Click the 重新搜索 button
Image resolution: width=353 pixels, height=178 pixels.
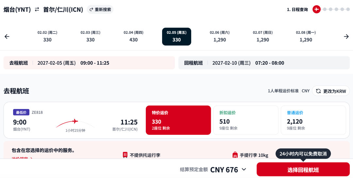[100, 9]
